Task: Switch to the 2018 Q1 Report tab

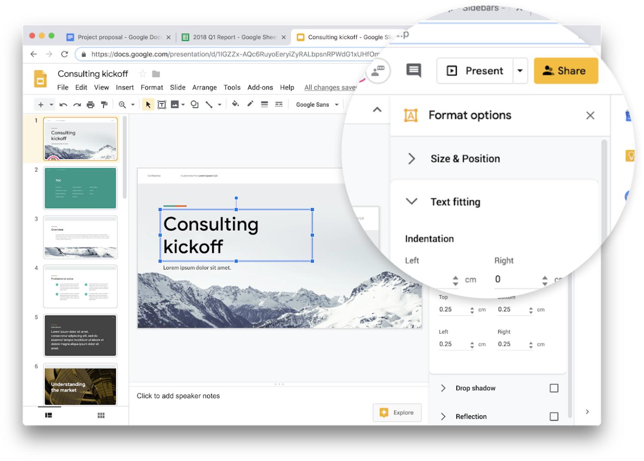Action: click(x=234, y=37)
